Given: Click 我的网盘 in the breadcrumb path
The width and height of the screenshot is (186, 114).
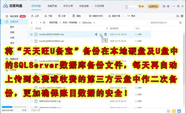Looking at the screenshot, I should click(53, 23).
